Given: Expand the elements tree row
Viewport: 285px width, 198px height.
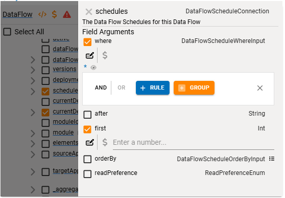Looking at the screenshot, I should [x=33, y=144].
